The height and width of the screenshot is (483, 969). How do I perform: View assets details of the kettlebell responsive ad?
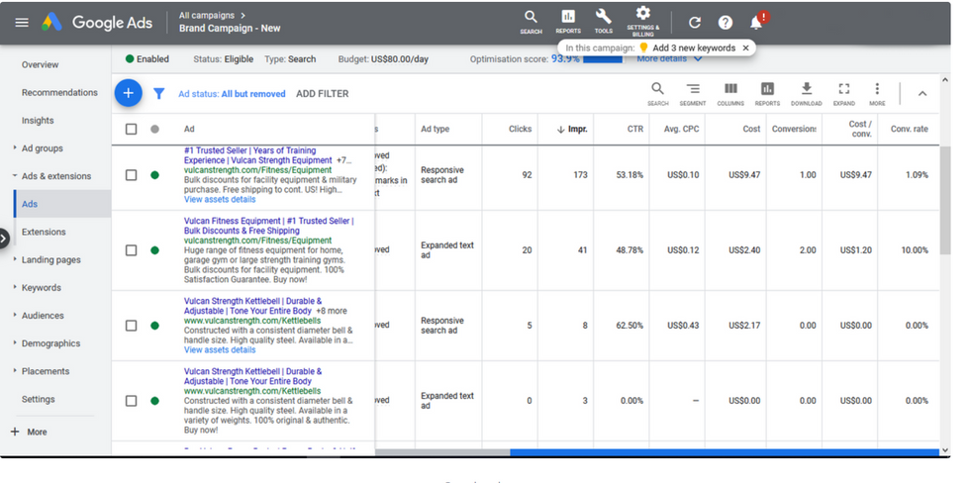click(x=220, y=349)
